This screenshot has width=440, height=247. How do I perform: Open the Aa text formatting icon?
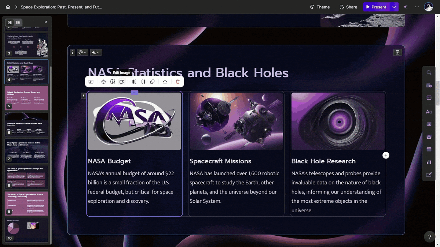[429, 112]
